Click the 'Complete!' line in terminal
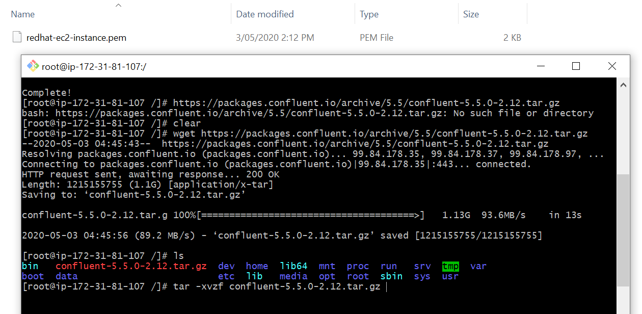The image size is (642, 314). click(47, 93)
